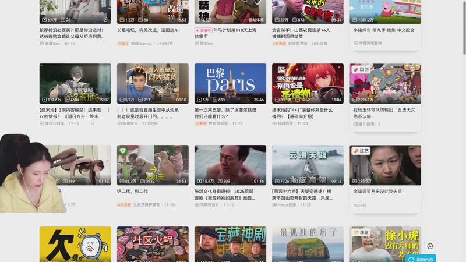Screen dimensions: 466x262
Task: Click the UP icon beside 咪酱Saki
Action: (x=41, y=44)
